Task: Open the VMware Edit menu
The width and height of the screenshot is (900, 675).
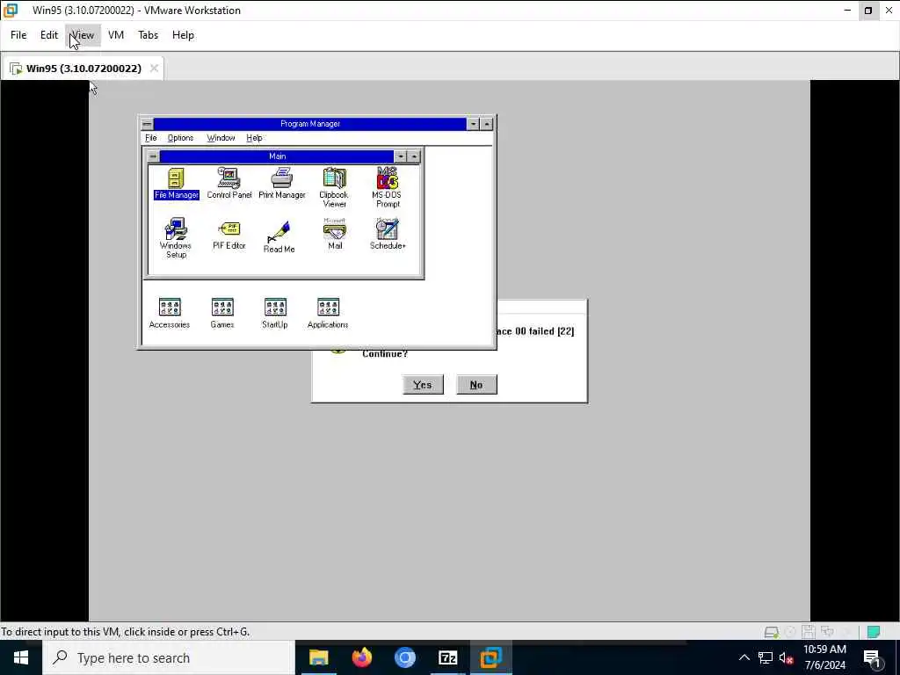Action: click(49, 35)
